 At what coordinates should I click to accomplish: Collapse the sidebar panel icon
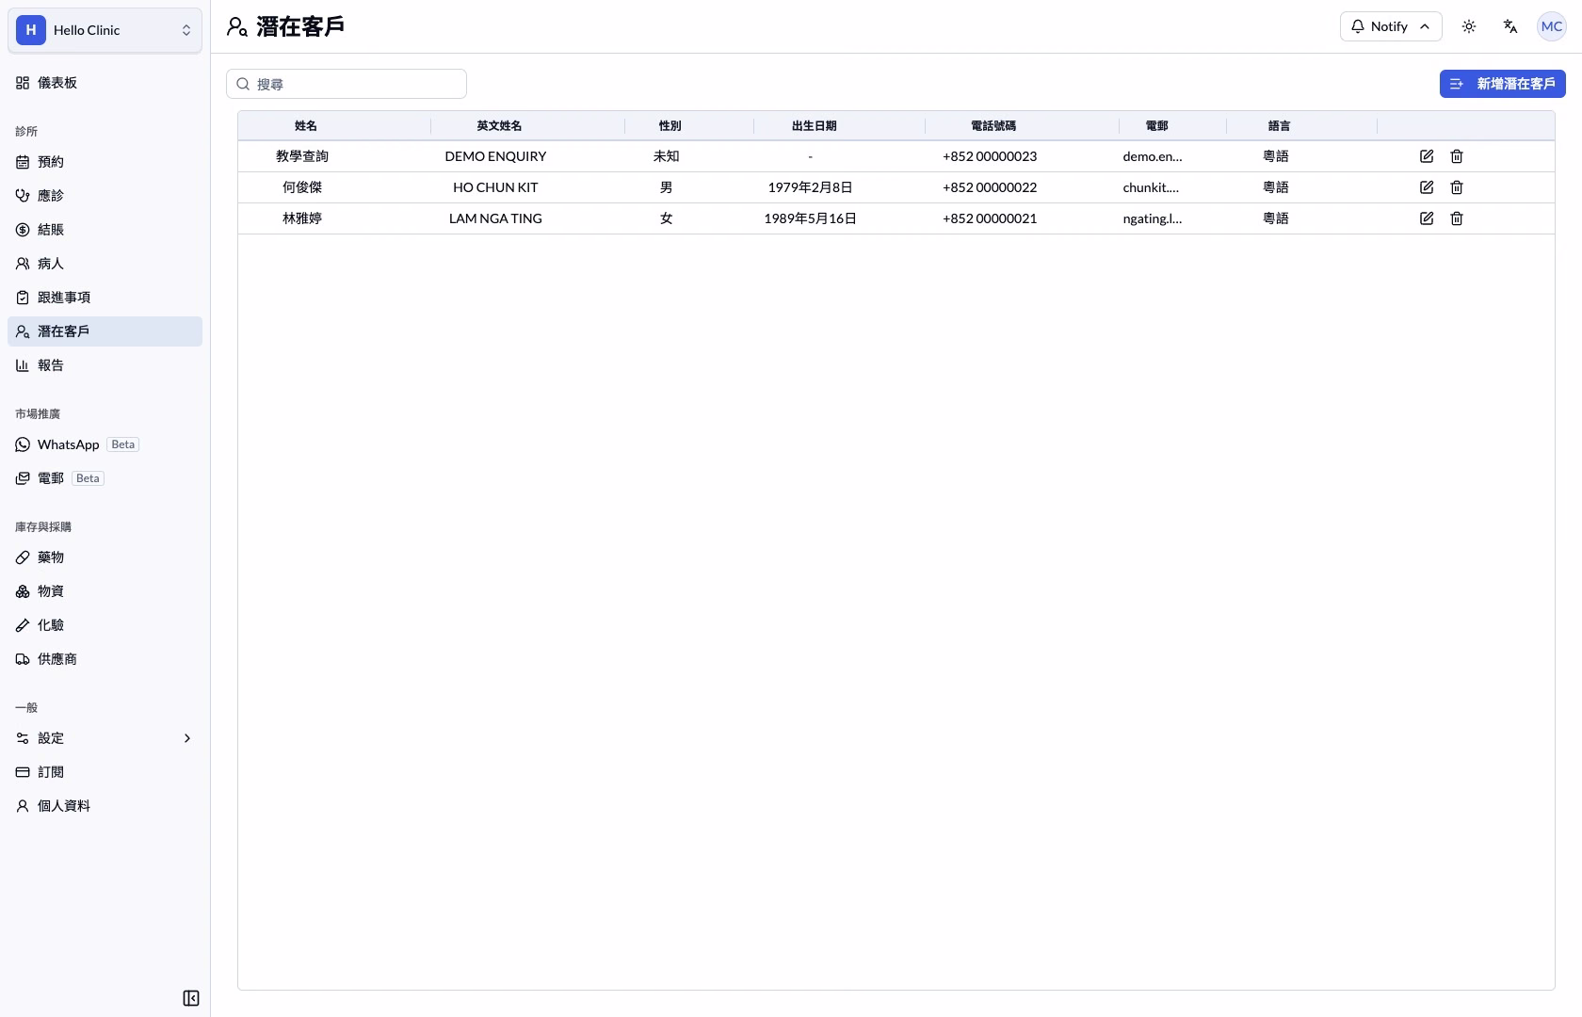point(191,998)
